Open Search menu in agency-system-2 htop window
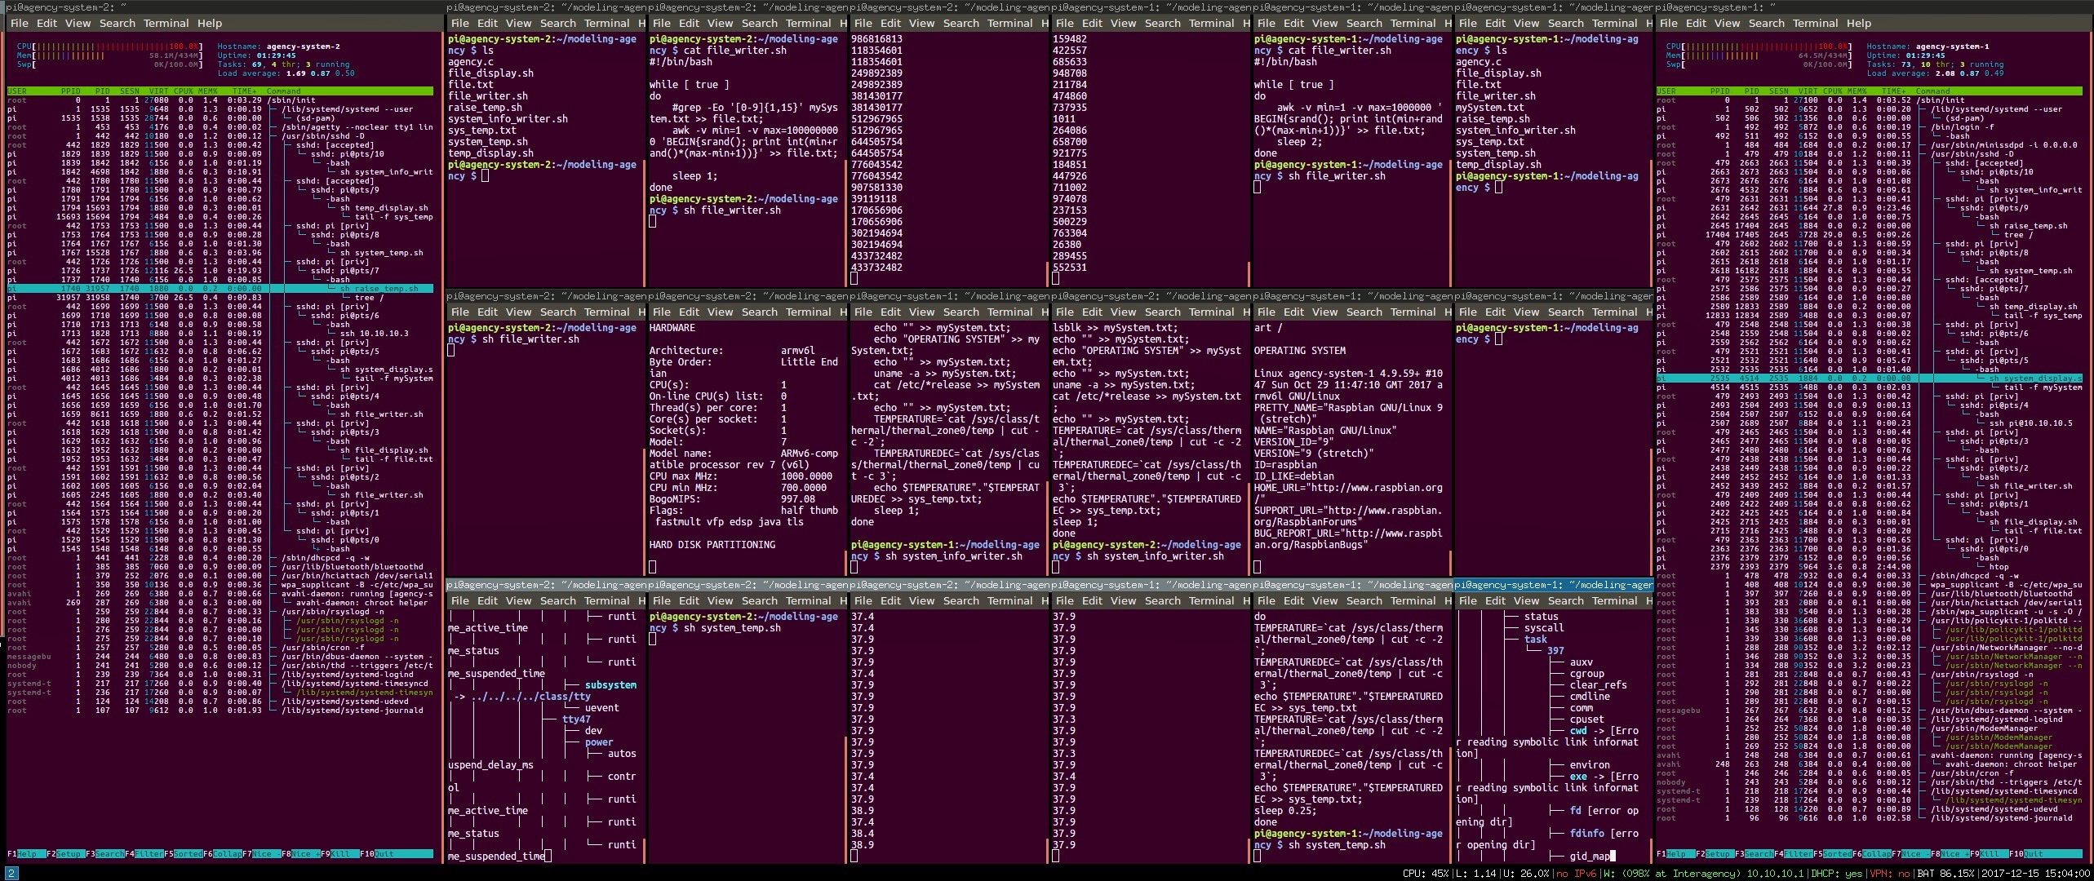Image resolution: width=2094 pixels, height=881 pixels. coord(118,24)
